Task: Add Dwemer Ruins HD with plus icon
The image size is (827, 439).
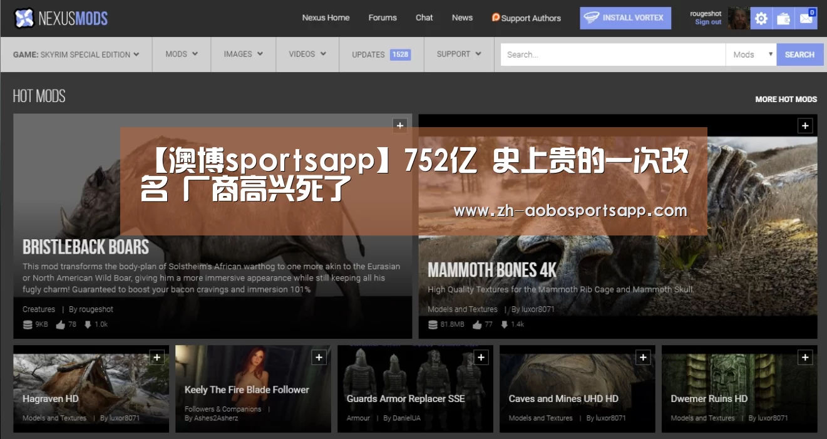Action: pos(805,358)
